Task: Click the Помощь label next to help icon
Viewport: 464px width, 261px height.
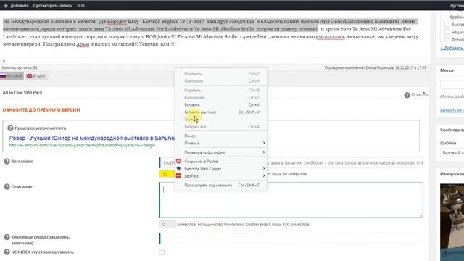Action: [x=420, y=95]
